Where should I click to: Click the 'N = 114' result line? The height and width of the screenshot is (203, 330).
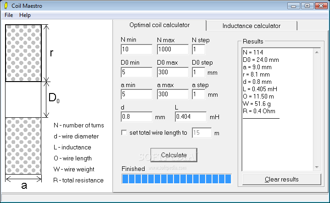253,52
